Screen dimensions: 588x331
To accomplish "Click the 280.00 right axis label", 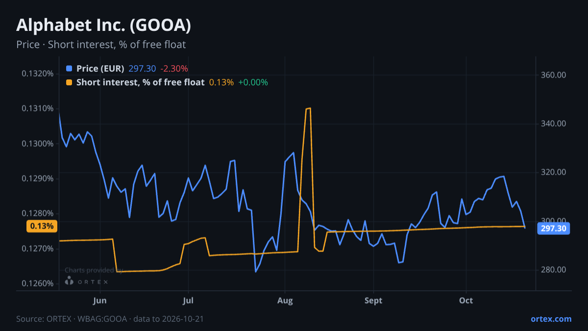I will click(x=554, y=270).
